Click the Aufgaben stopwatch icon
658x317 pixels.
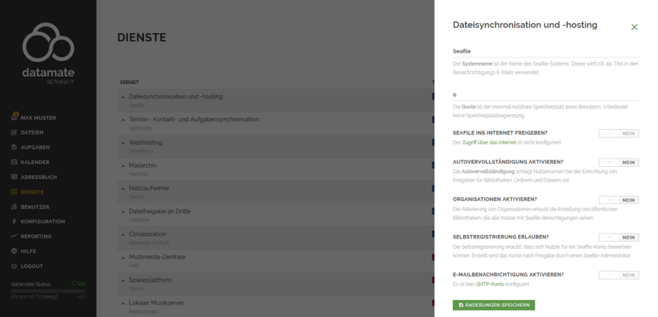[14, 147]
